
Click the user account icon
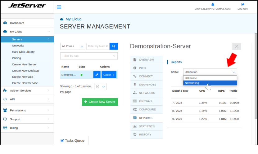click(212, 4)
